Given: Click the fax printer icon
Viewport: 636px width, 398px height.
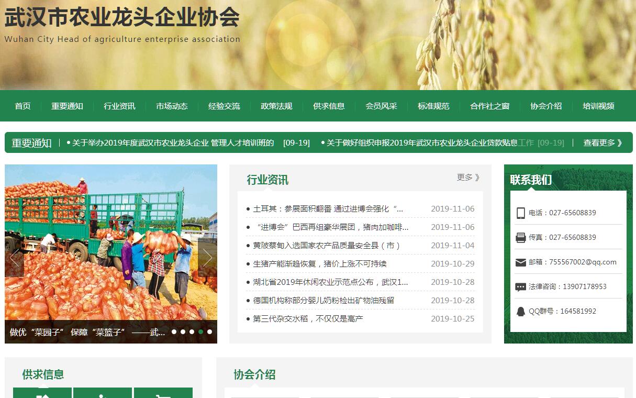Looking at the screenshot, I should [520, 238].
